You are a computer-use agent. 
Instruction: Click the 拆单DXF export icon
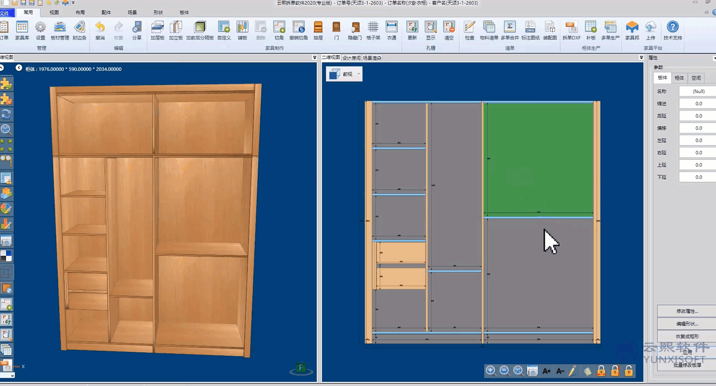click(571, 30)
